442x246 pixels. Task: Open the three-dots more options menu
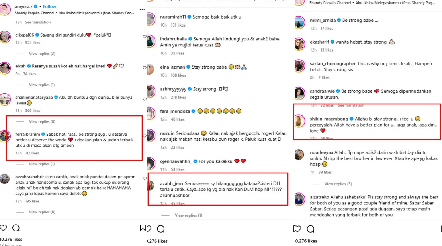click(x=142, y=9)
